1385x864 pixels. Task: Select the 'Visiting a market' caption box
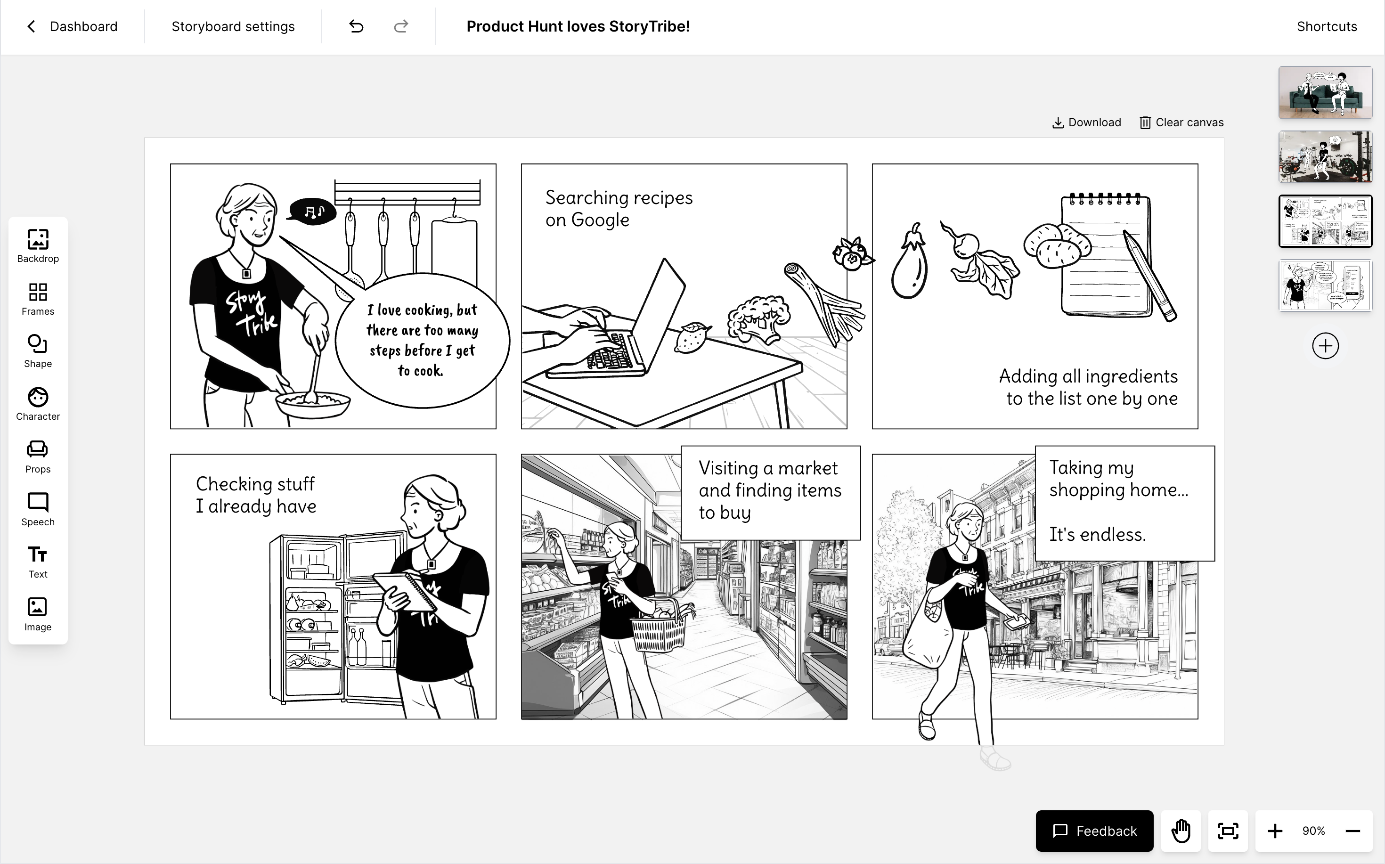[x=770, y=493]
